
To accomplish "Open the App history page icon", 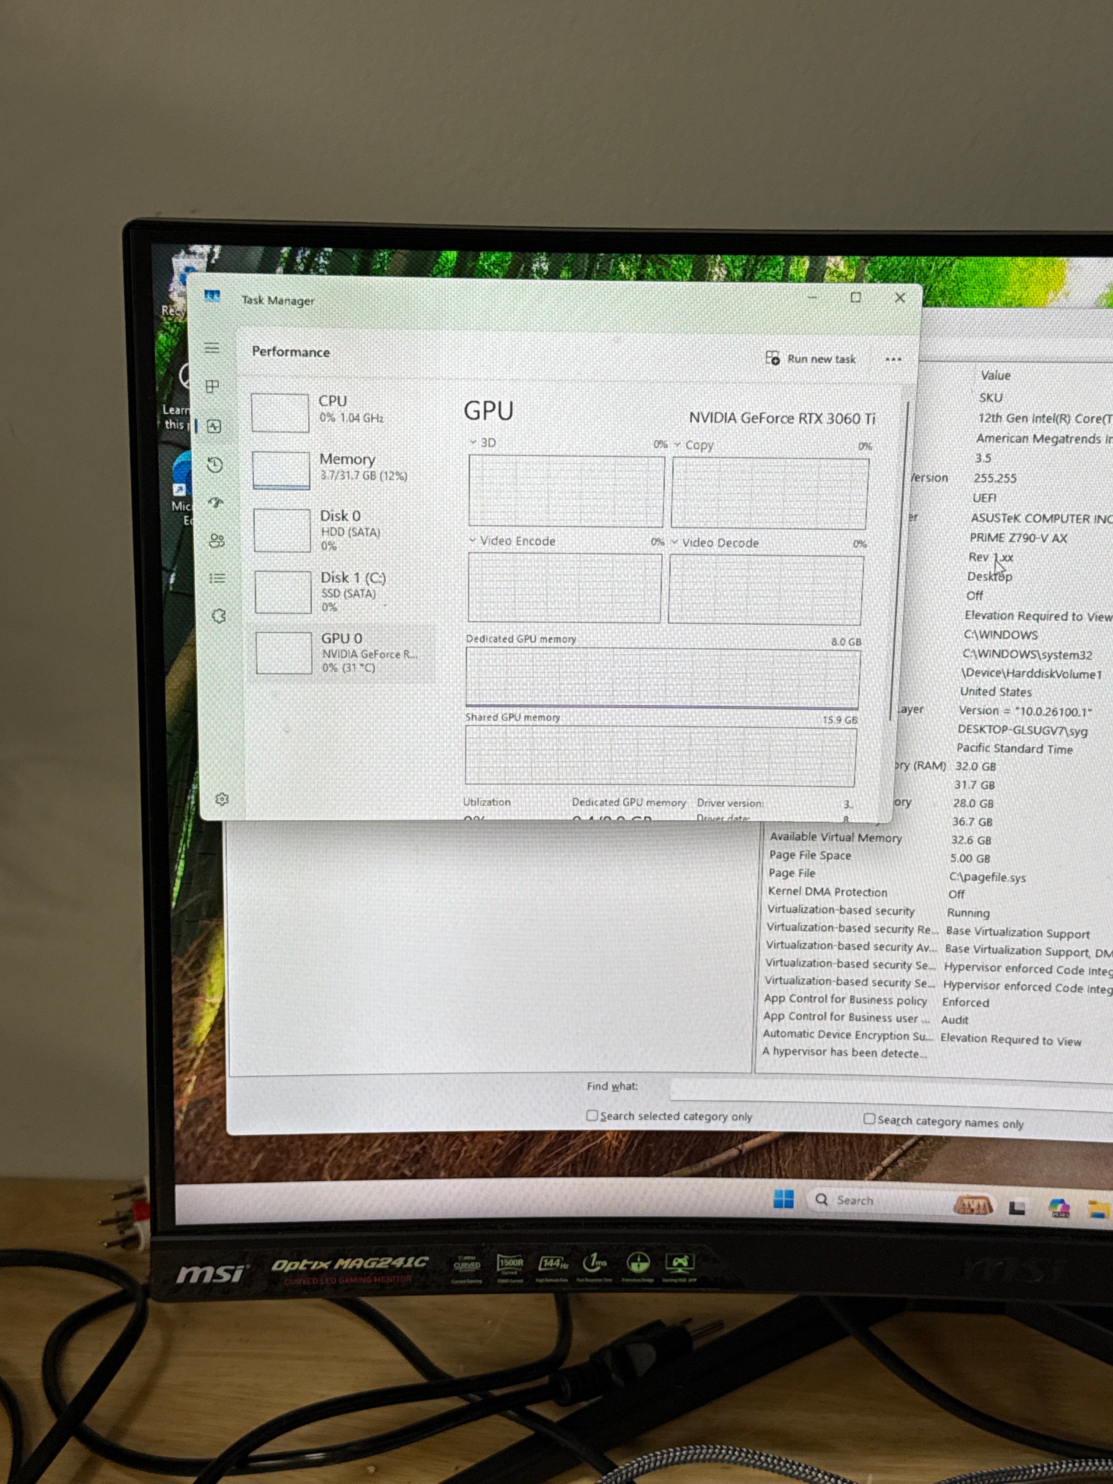I will click(x=215, y=464).
